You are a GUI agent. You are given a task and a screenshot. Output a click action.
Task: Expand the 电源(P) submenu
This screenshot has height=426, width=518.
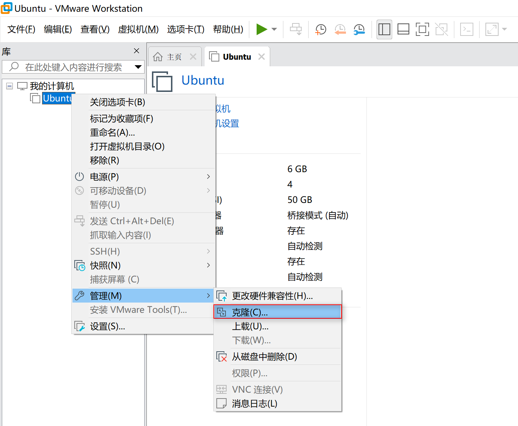click(x=144, y=177)
